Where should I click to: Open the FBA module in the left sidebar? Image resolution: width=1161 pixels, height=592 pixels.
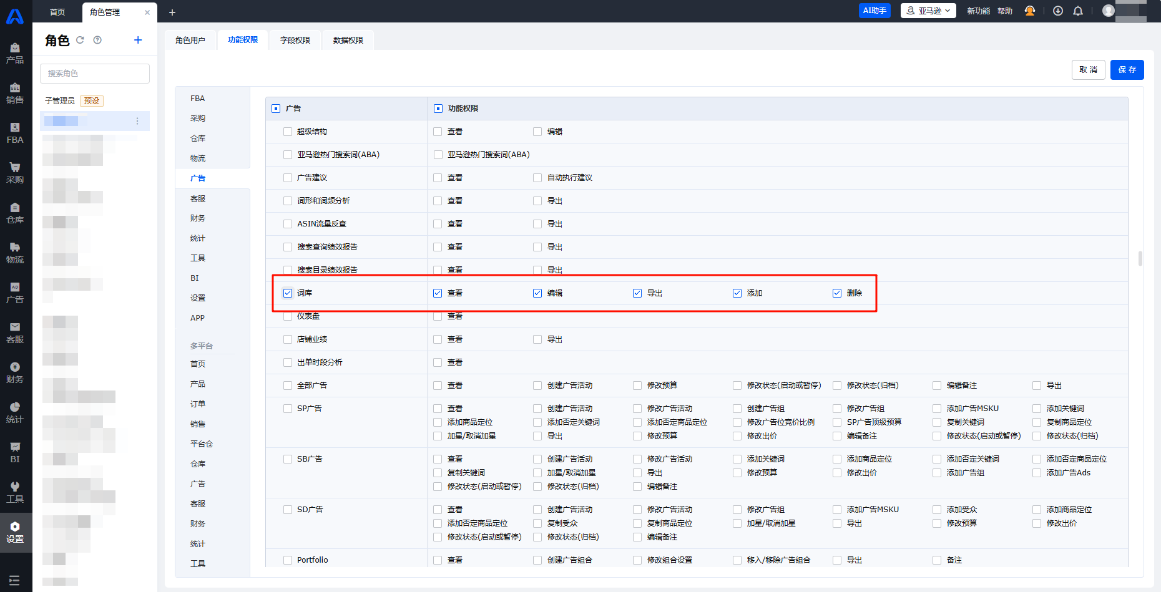[x=15, y=133]
